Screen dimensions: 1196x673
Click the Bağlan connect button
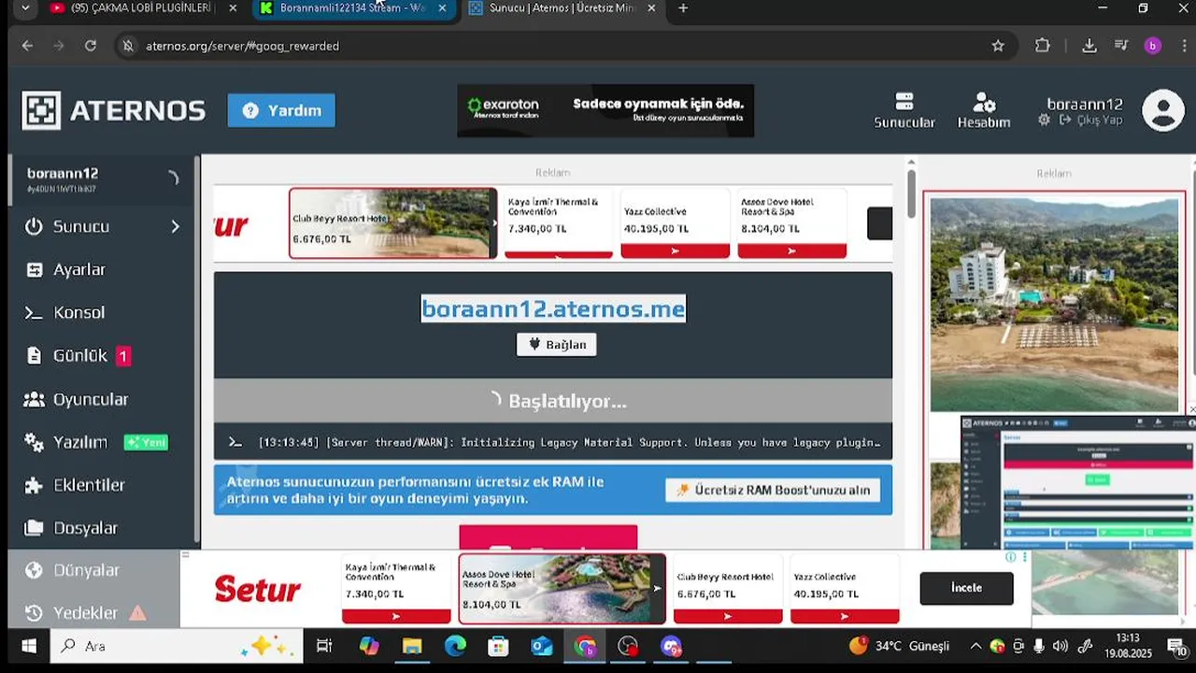point(557,345)
